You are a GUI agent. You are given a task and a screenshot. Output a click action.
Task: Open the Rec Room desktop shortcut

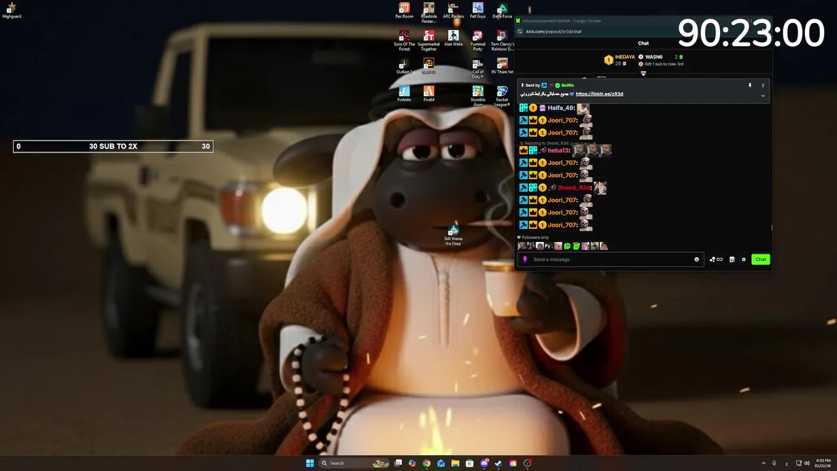pos(404,10)
